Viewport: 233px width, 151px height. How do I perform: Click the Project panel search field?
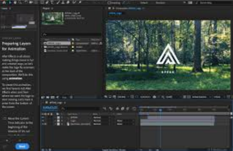[72, 34]
